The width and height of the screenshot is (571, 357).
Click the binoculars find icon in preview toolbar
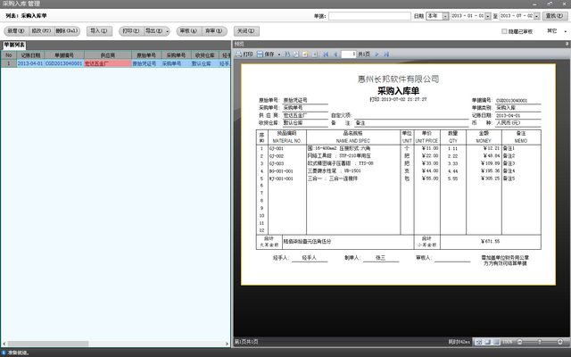pos(287,54)
